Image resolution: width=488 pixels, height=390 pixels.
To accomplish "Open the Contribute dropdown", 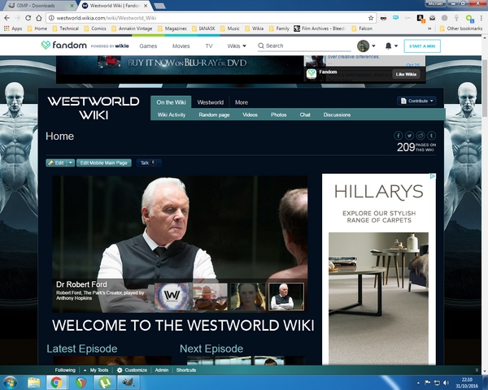I will 416,101.
